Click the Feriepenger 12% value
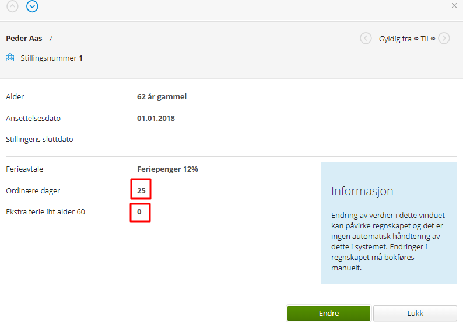Image resolution: width=463 pixels, height=323 pixels. click(167, 169)
